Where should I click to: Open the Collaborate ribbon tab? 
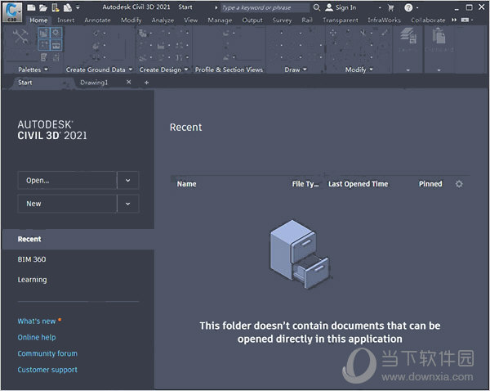pos(428,20)
